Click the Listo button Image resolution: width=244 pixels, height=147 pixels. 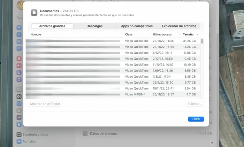pos(196,119)
